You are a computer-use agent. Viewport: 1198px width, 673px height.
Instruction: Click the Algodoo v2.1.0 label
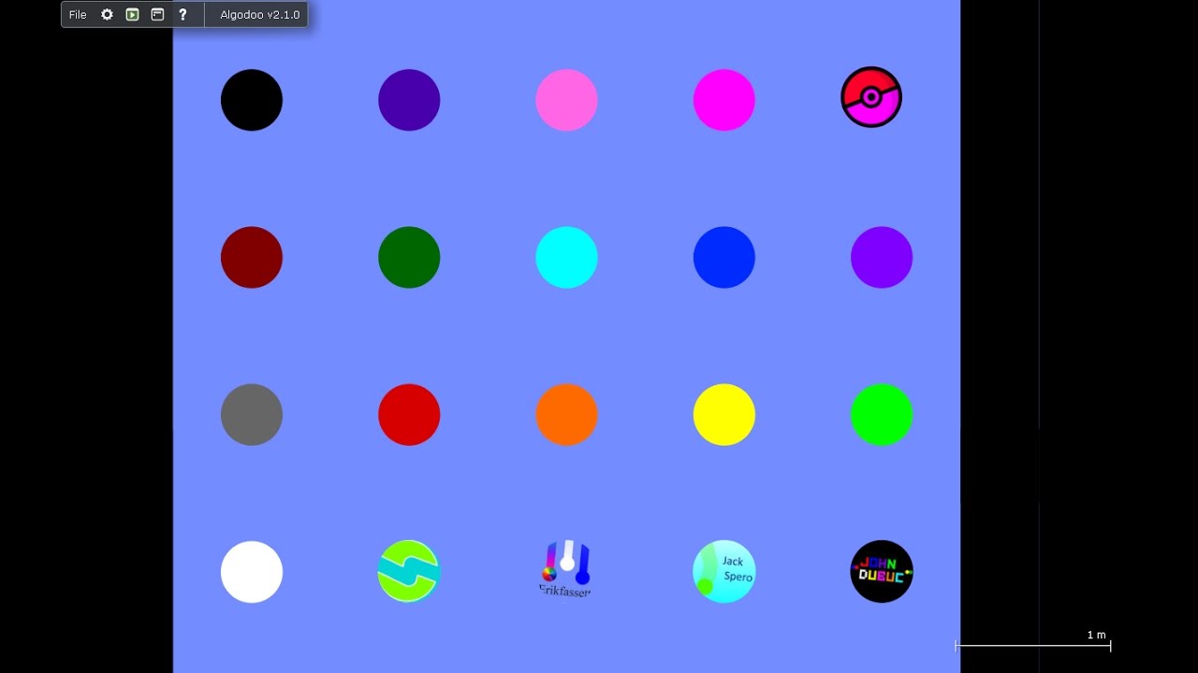tap(259, 15)
